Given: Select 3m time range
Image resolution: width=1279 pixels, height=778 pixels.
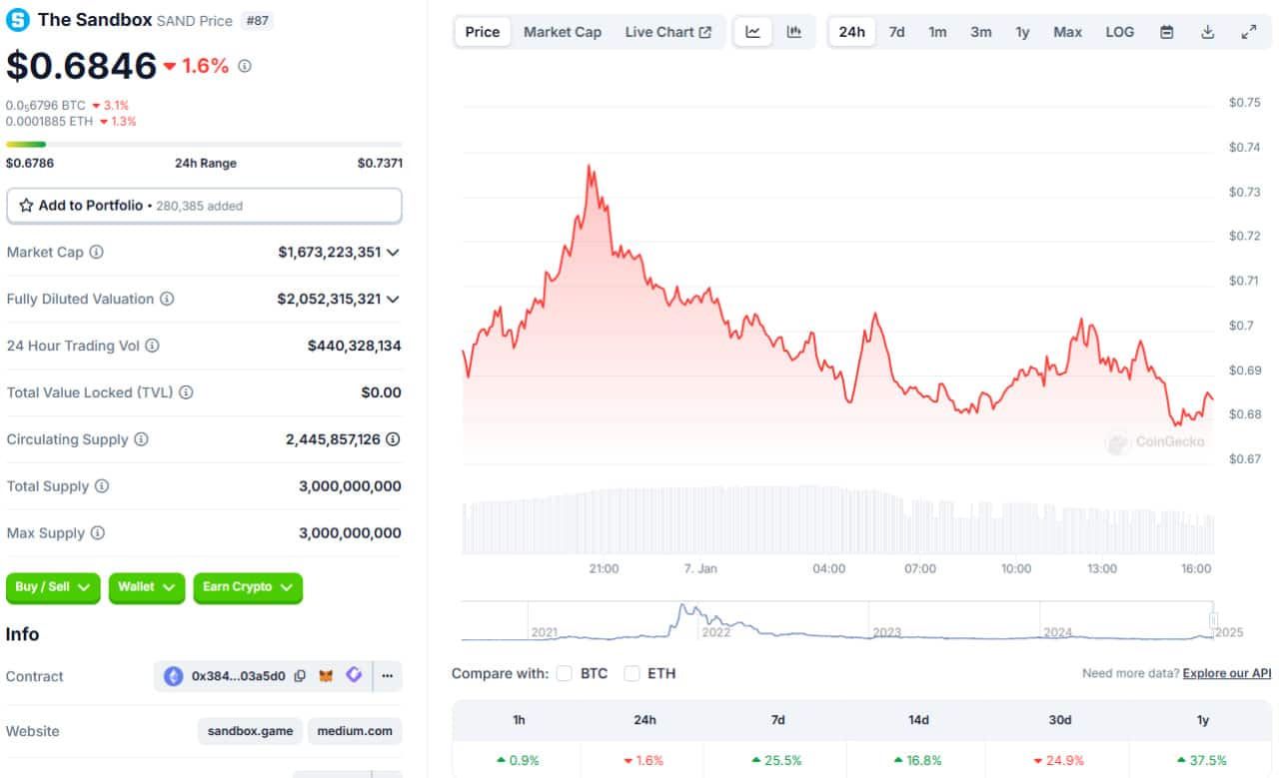Looking at the screenshot, I should pyautogui.click(x=981, y=32).
